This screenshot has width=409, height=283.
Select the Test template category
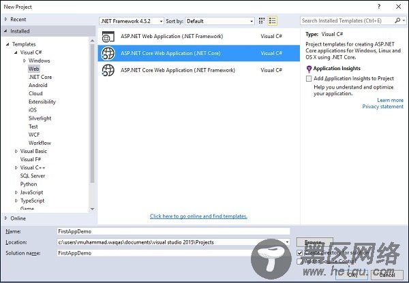pyautogui.click(x=33, y=127)
